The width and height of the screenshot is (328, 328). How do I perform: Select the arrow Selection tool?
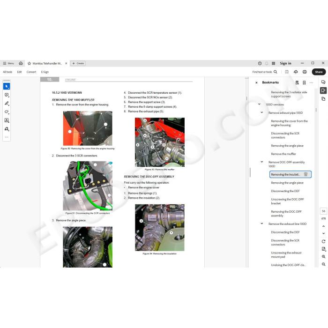tap(7, 86)
